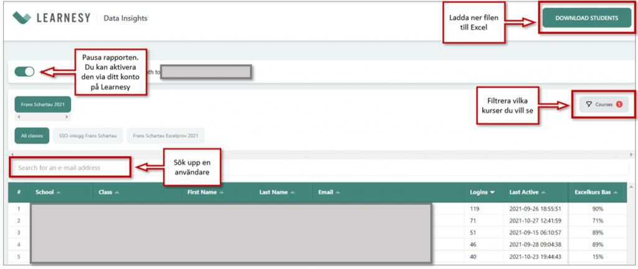Click the logins value 71
This screenshot has height=269, width=638.
pos(472,220)
